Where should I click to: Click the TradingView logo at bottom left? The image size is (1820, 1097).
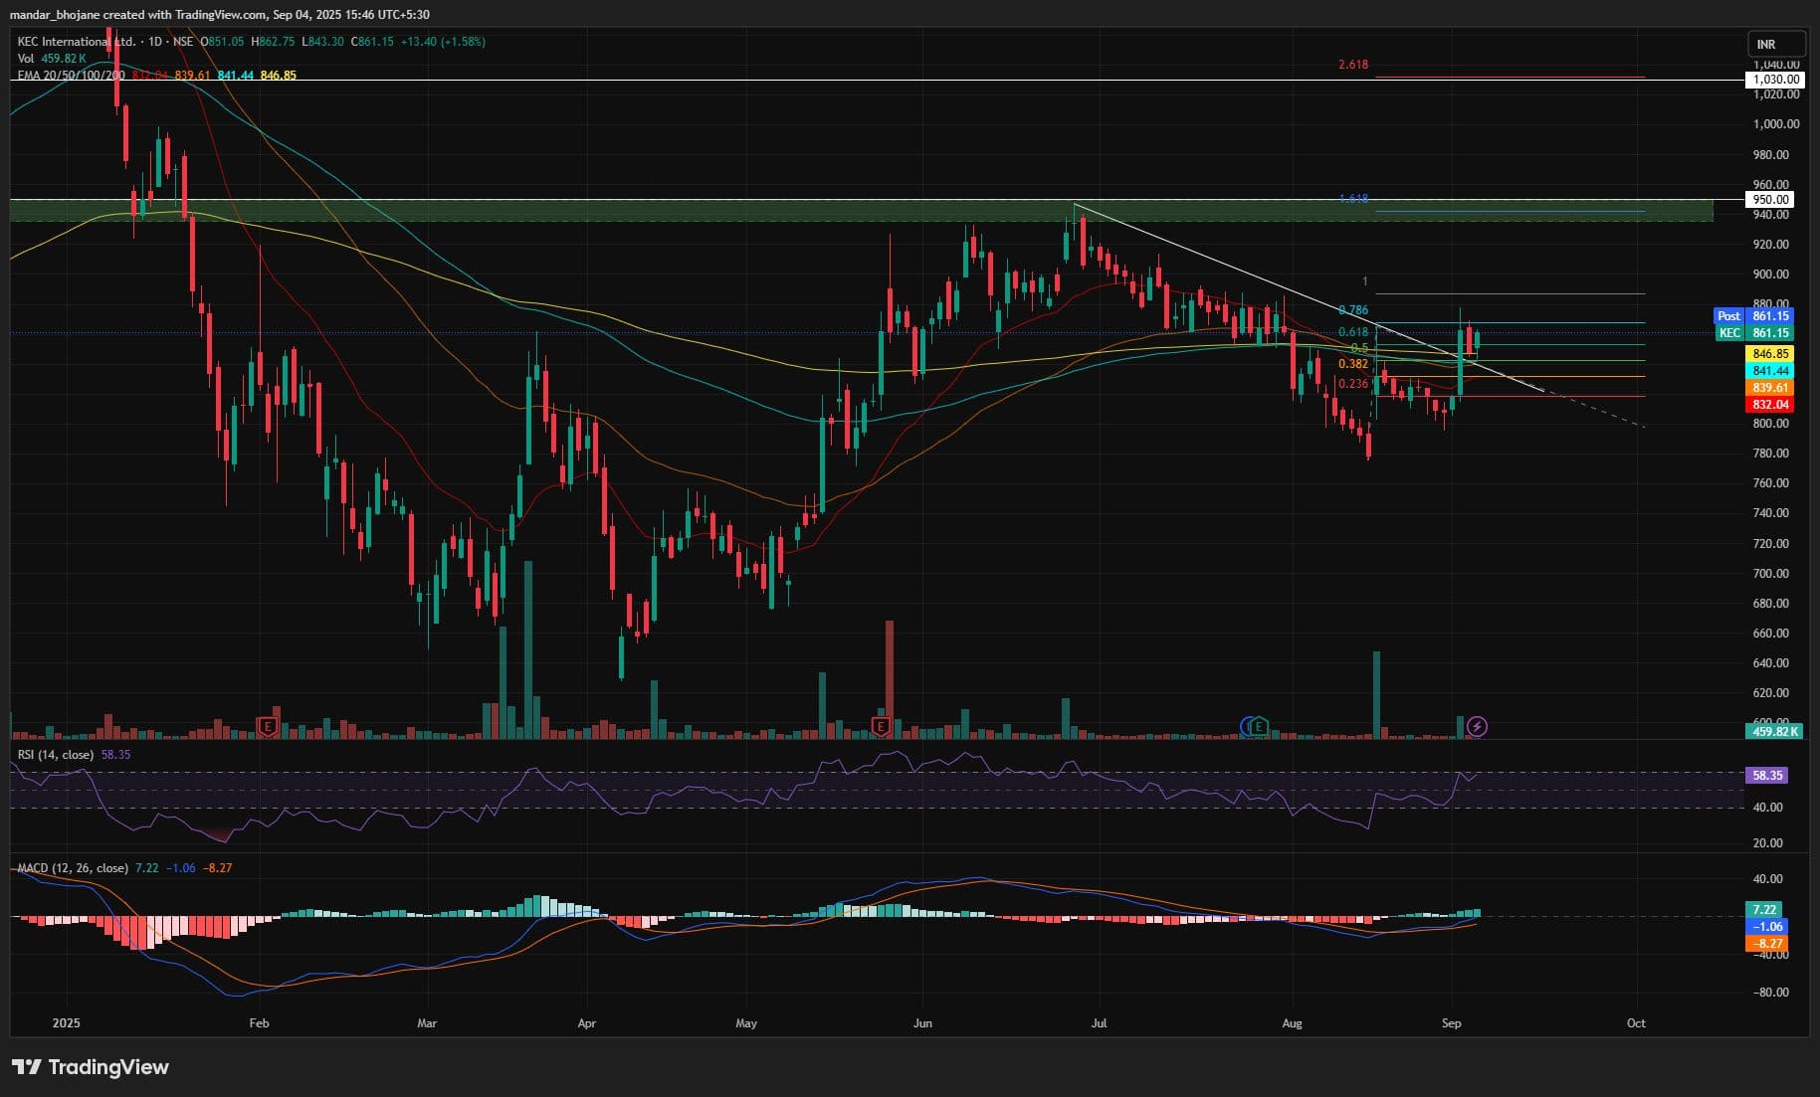[x=91, y=1067]
